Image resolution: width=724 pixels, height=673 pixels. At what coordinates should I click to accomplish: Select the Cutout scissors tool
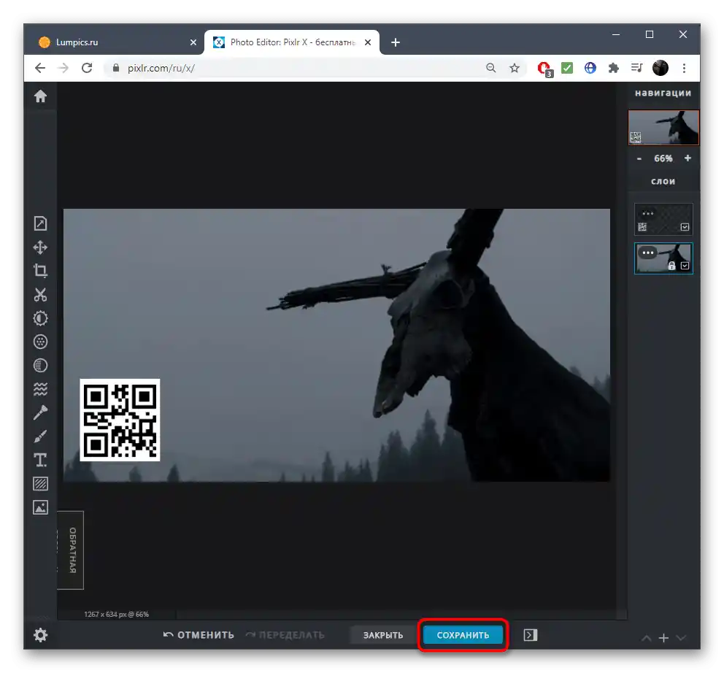(40, 295)
